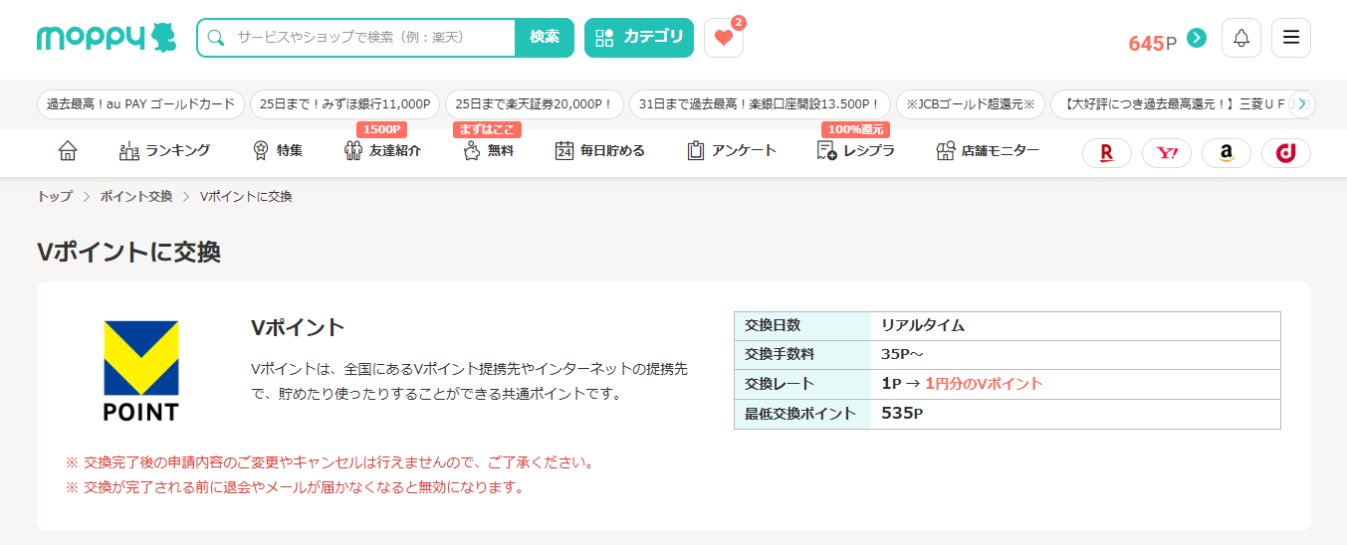Click the home icon in navigation
The height and width of the screenshot is (545, 1347).
[68, 151]
